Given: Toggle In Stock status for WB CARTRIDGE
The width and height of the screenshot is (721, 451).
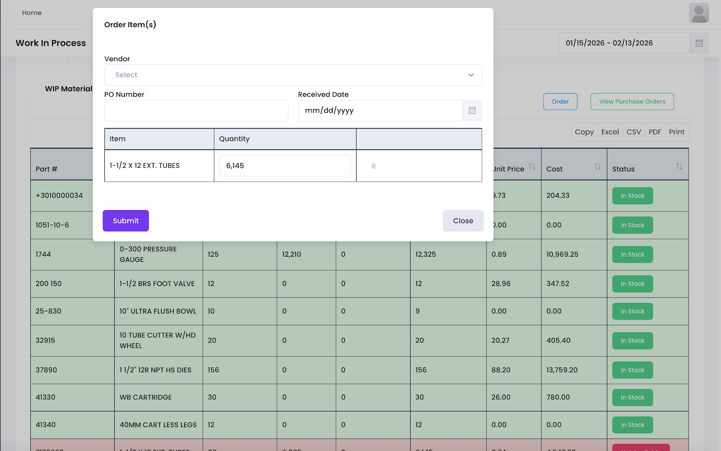Looking at the screenshot, I should pos(632,397).
